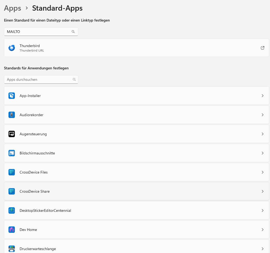This screenshot has width=270, height=253.
Task: Expand the App-Installer chevron
Action: [x=262, y=96]
